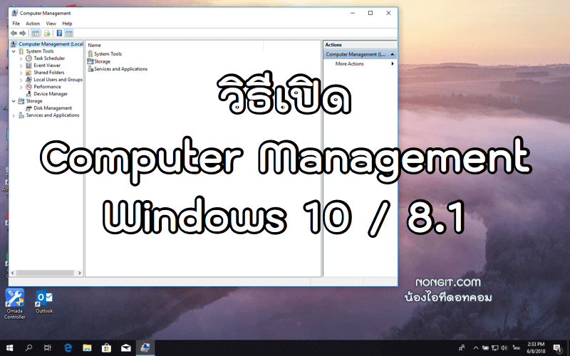Viewport: 570px width, 356px height.
Task: Open the Outlook desktop shortcut
Action: click(x=44, y=298)
